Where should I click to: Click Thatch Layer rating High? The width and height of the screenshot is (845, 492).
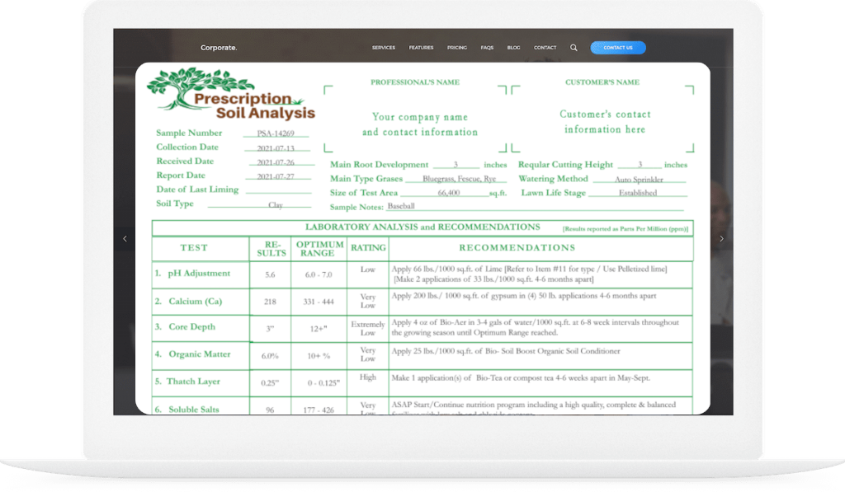[x=367, y=377]
